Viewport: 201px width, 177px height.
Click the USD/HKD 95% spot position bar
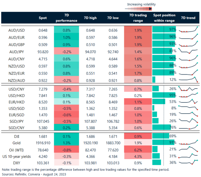164,95
